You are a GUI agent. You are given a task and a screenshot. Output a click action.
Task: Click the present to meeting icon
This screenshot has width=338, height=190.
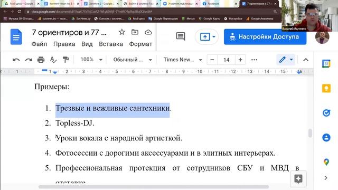pyautogui.click(x=204, y=36)
